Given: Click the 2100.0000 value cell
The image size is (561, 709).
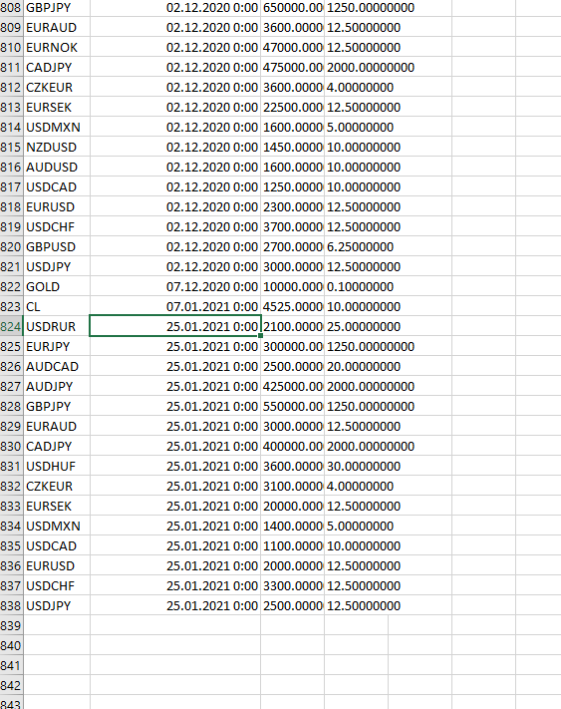Looking at the screenshot, I should point(292,326).
